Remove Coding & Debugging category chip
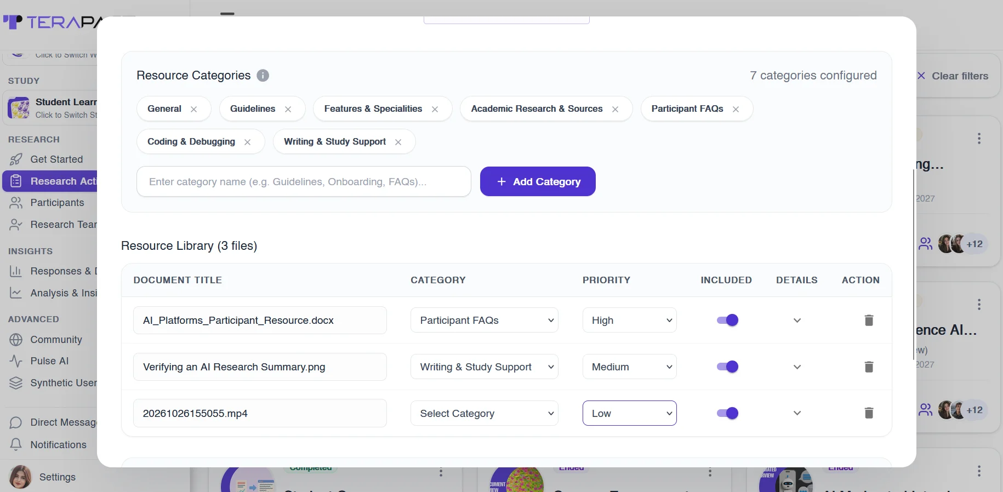The image size is (1003, 492). click(x=247, y=142)
